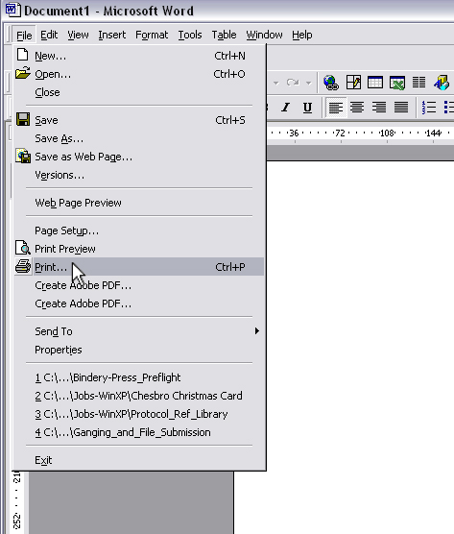Click the Drawing toolbar icon
Viewport: 454px width, 534px height.
[442, 83]
